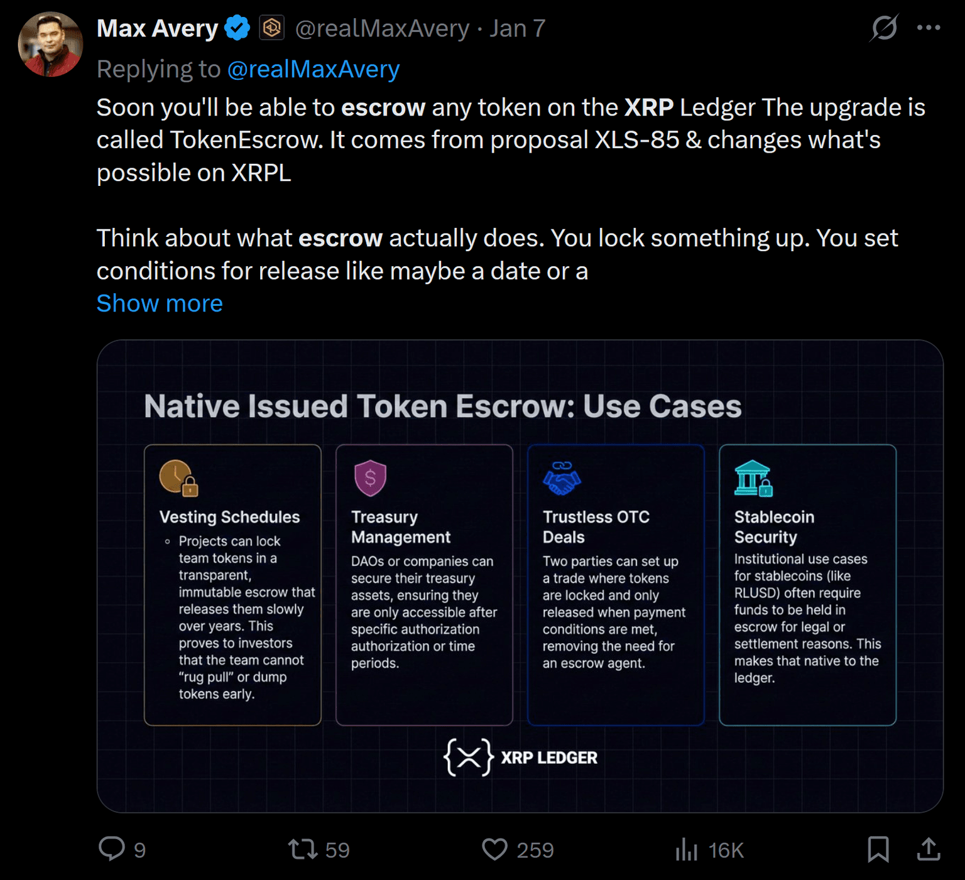Expand the tweet with Show more
Viewport: 965px width, 880px height.
pos(160,303)
